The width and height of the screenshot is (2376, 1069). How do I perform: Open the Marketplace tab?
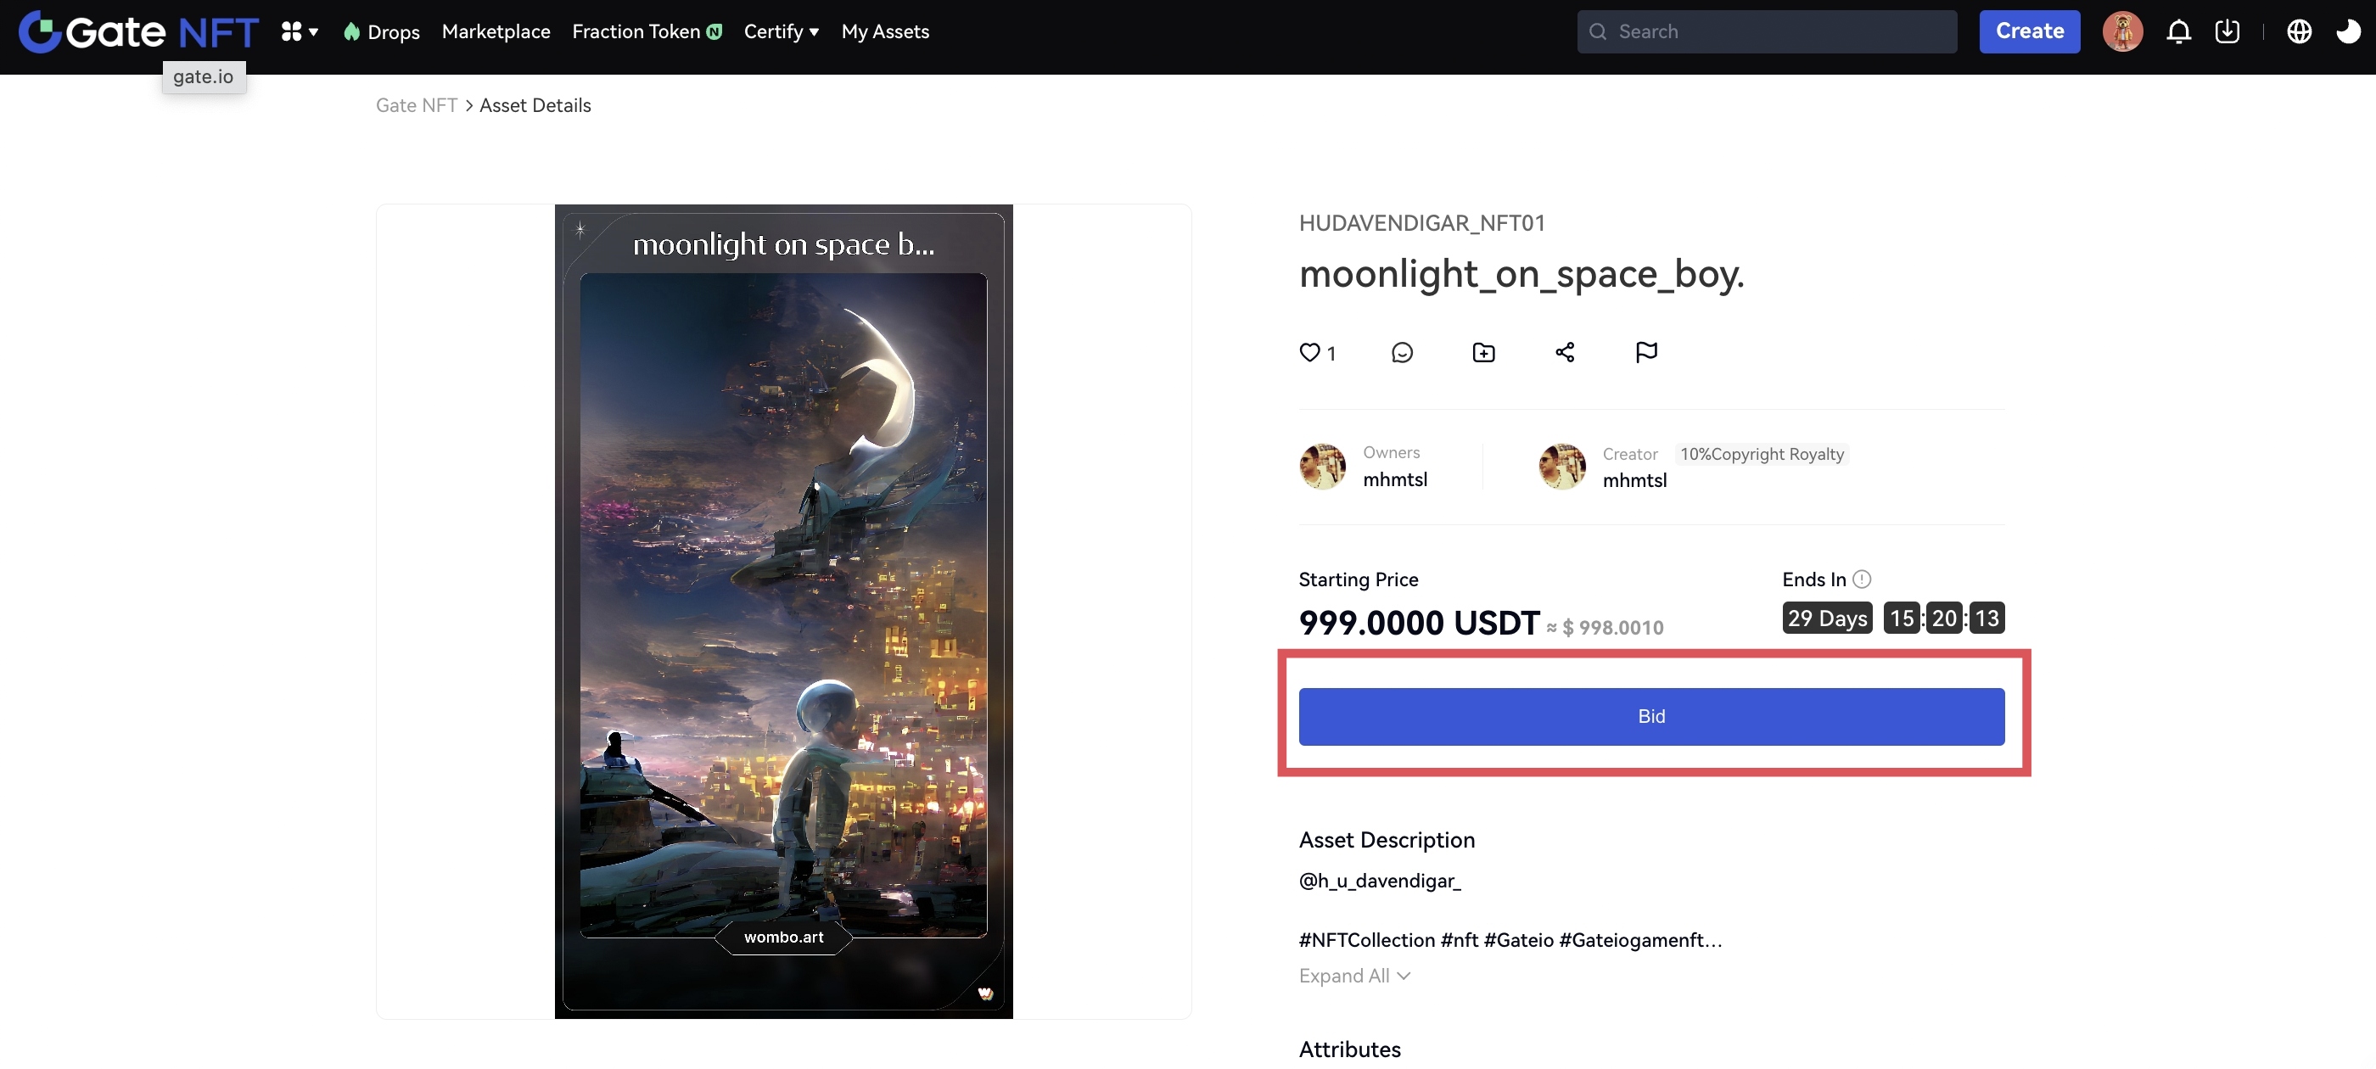(496, 31)
